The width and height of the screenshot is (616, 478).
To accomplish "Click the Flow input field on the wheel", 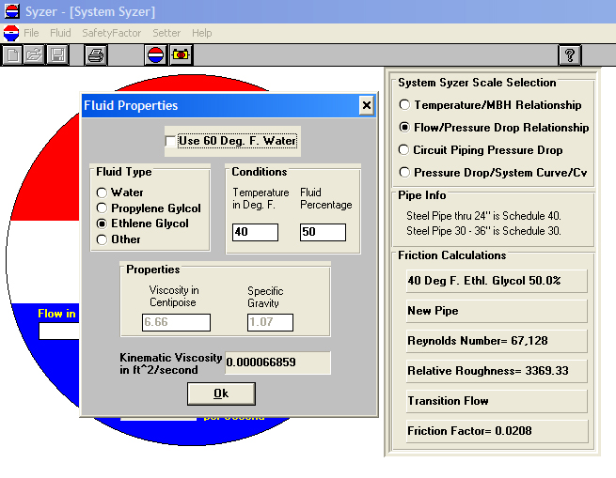I will [x=59, y=332].
